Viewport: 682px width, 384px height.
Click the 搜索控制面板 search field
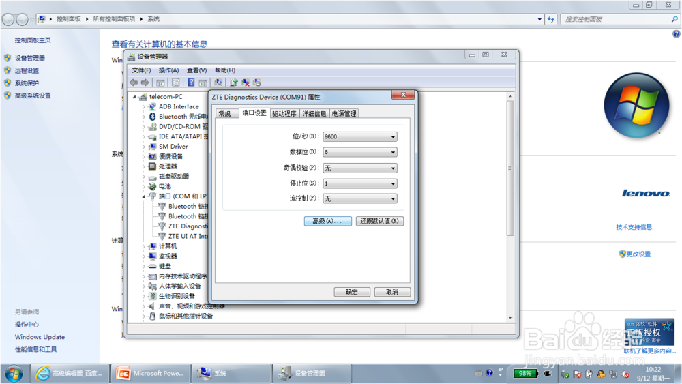(615, 19)
